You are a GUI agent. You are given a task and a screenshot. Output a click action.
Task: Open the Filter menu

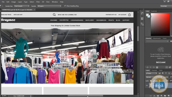pyautogui.click(x=38, y=2)
